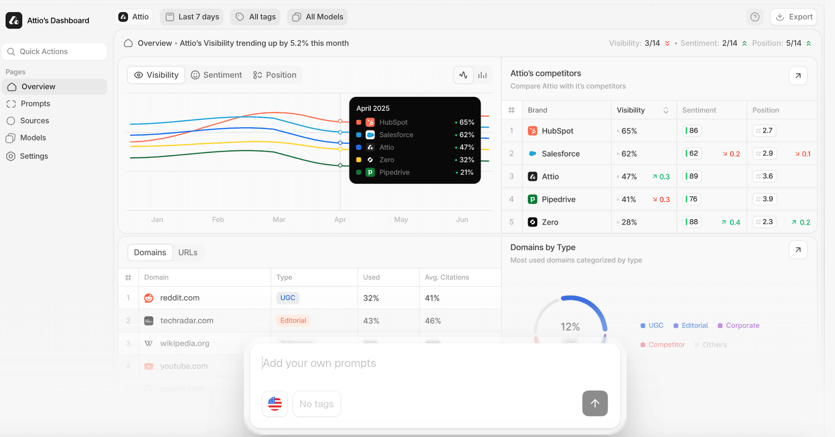Image resolution: width=835 pixels, height=437 pixels.
Task: Open the All Models filter
Action: [x=318, y=17]
